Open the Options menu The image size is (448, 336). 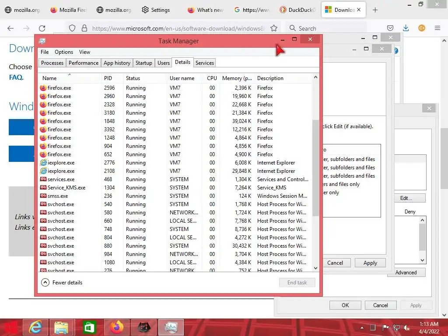pyautogui.click(x=64, y=52)
